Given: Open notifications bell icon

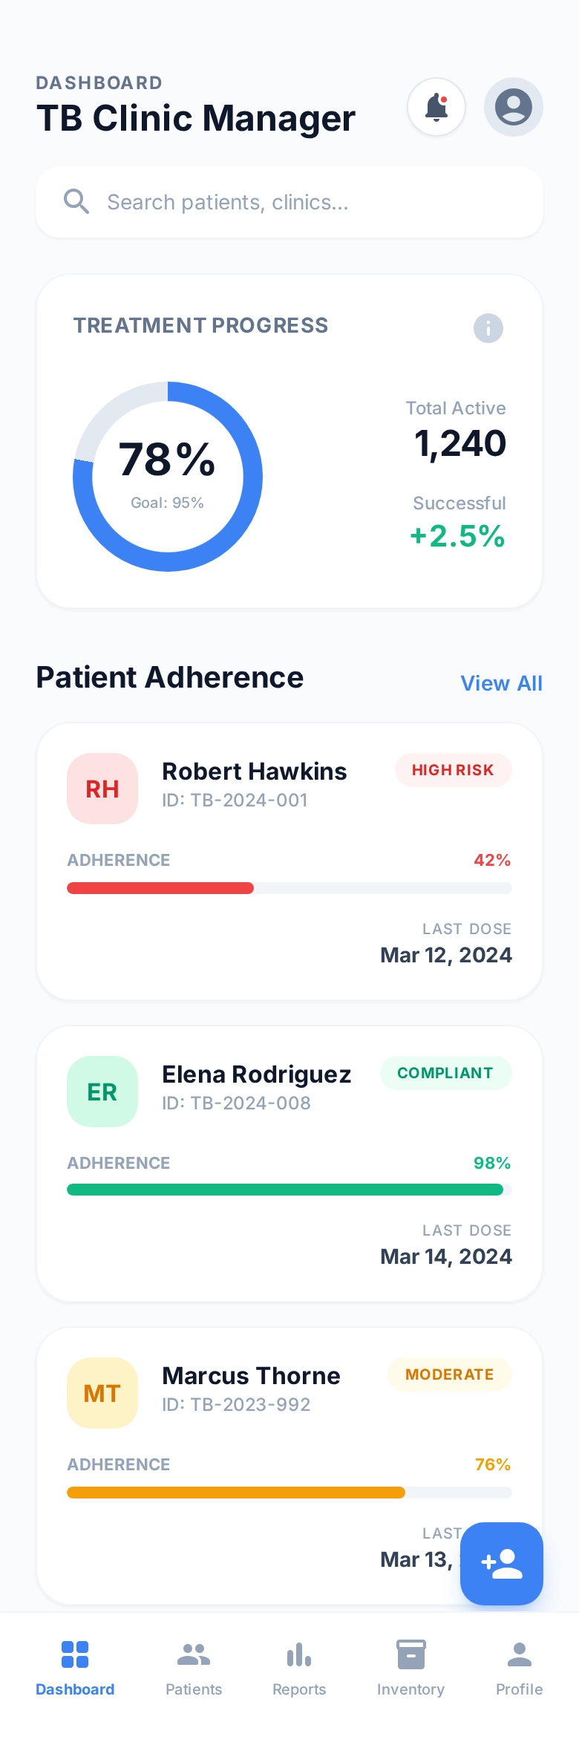Looking at the screenshot, I should pos(436,107).
